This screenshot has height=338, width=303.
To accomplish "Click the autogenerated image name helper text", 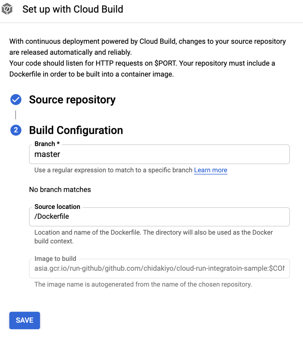I will pos(143,284).
